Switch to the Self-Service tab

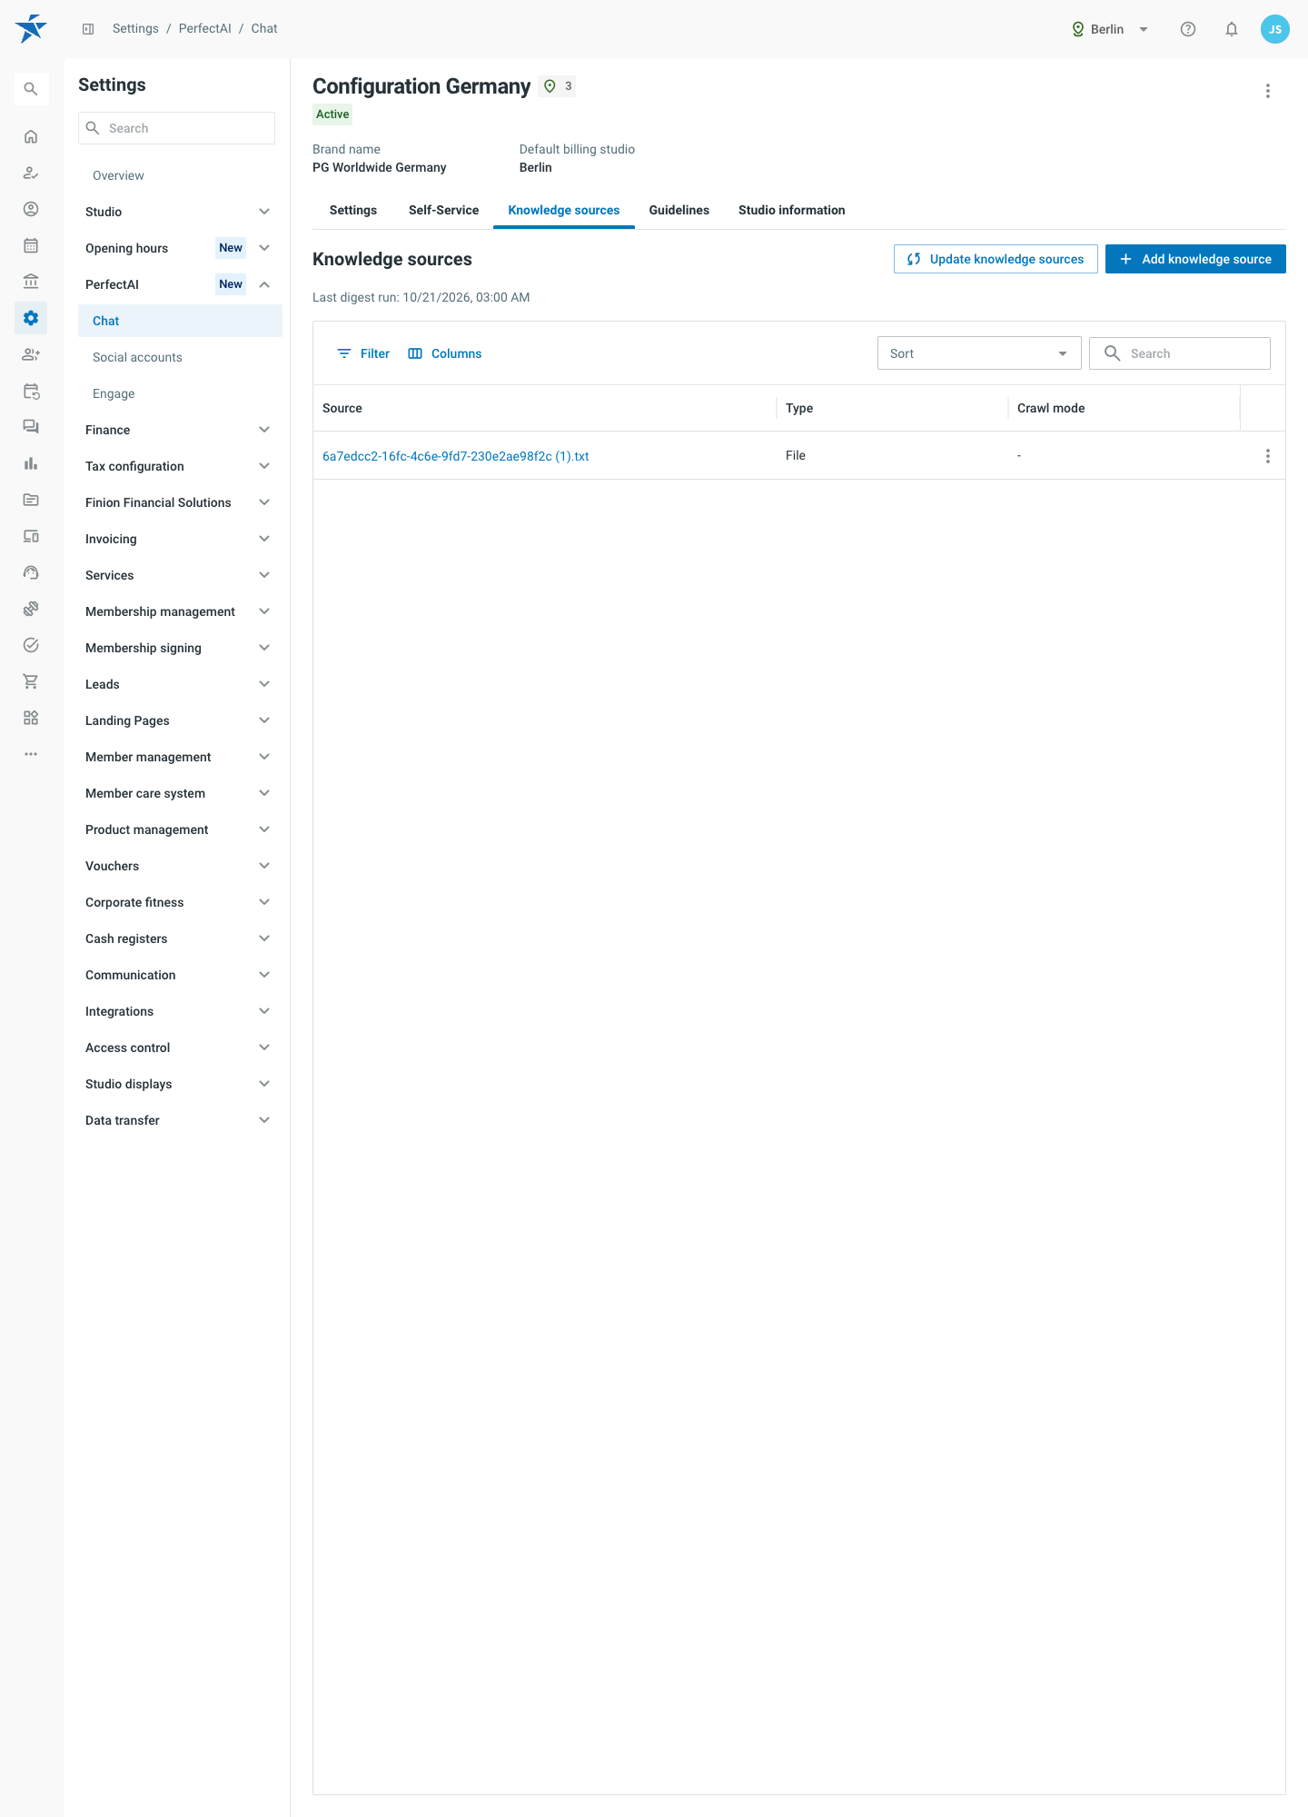pyautogui.click(x=443, y=210)
